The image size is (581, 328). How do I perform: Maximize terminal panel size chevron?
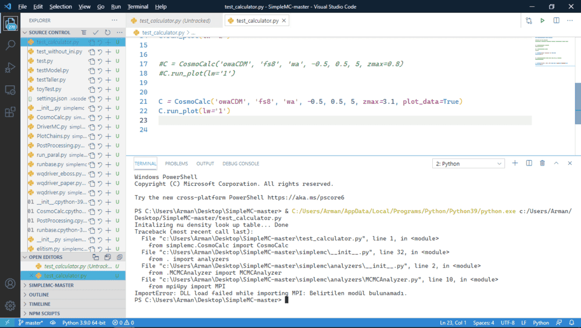556,163
